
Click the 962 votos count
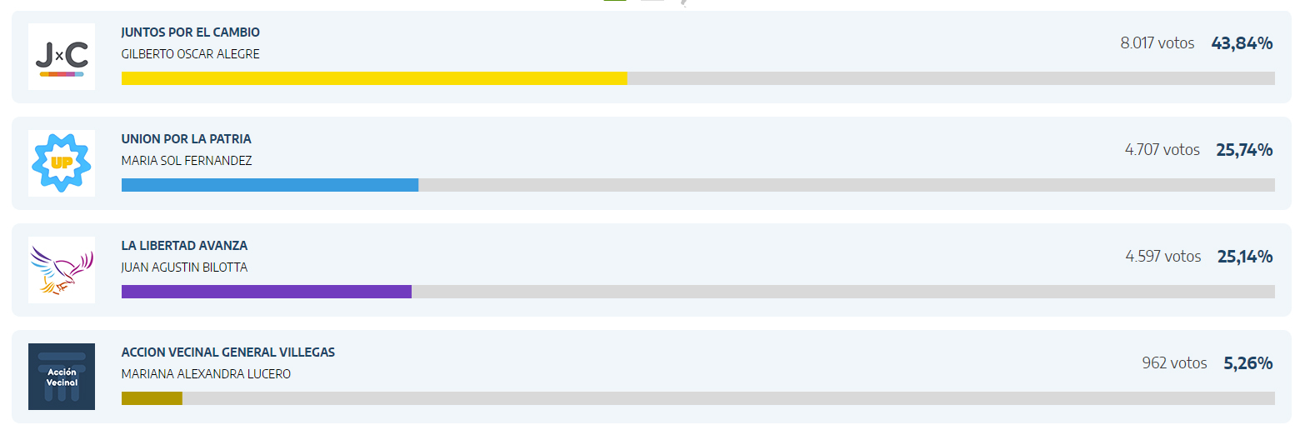point(1174,363)
